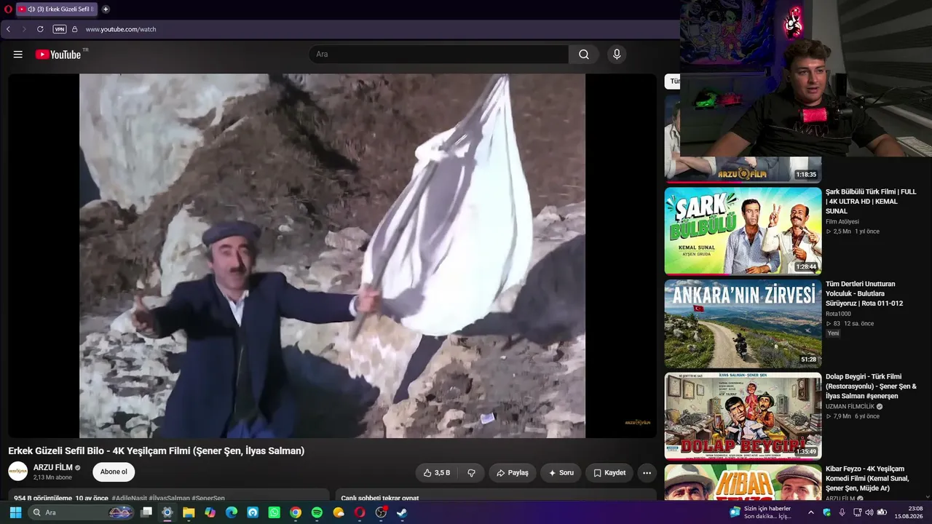Open Windows Security from the tray
932x524 pixels.
[x=827, y=512]
